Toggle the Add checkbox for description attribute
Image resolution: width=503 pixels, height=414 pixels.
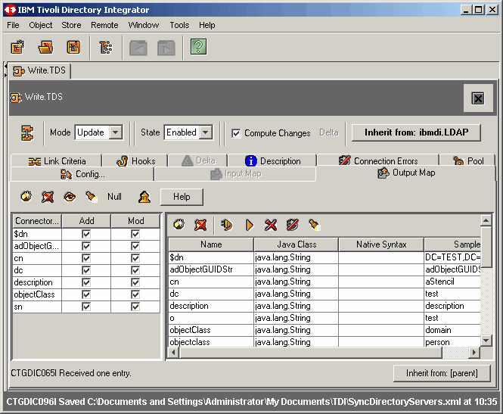85,282
